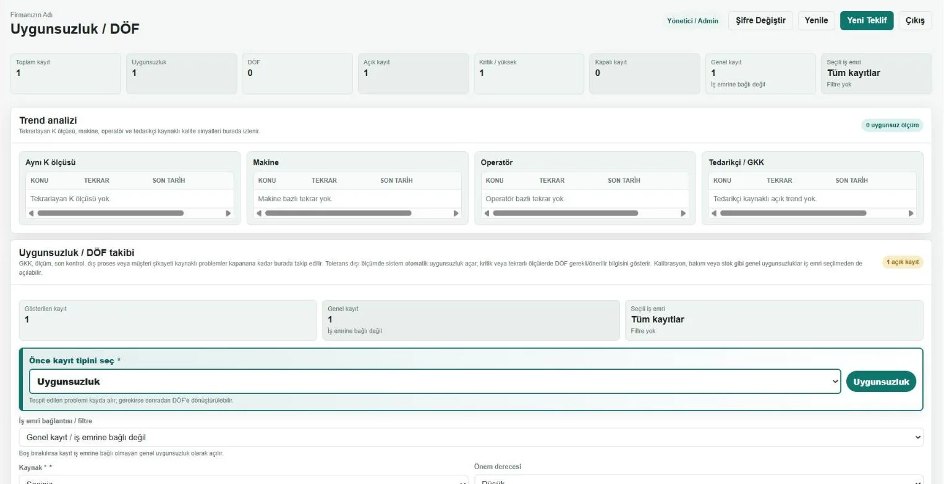Select the Toplam kayıt summary card
944x484 pixels.
pyautogui.click(x=66, y=73)
